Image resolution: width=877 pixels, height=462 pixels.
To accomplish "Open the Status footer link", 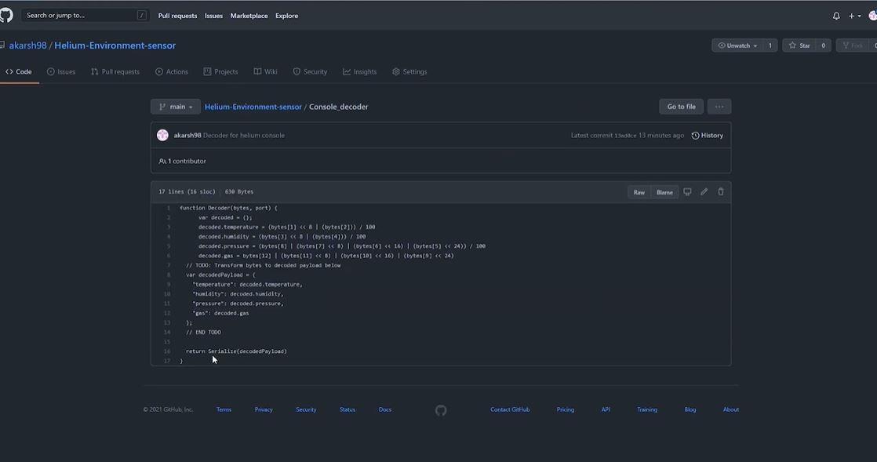I will [348, 409].
